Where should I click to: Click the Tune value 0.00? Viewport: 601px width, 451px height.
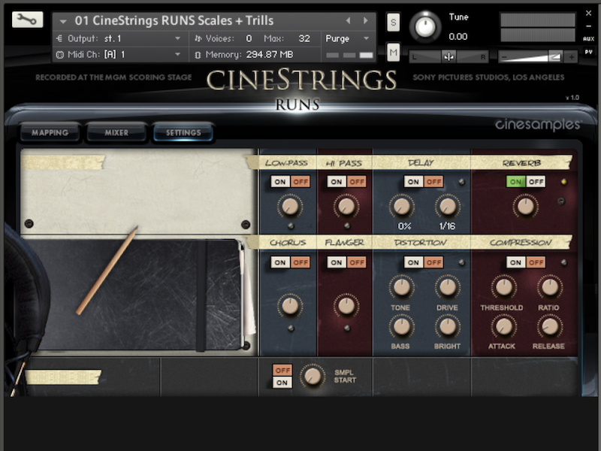tap(458, 36)
